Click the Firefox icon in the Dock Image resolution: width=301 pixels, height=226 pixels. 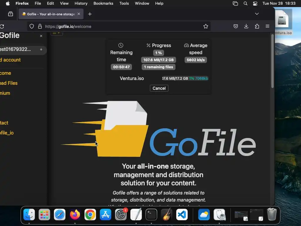coord(75,215)
